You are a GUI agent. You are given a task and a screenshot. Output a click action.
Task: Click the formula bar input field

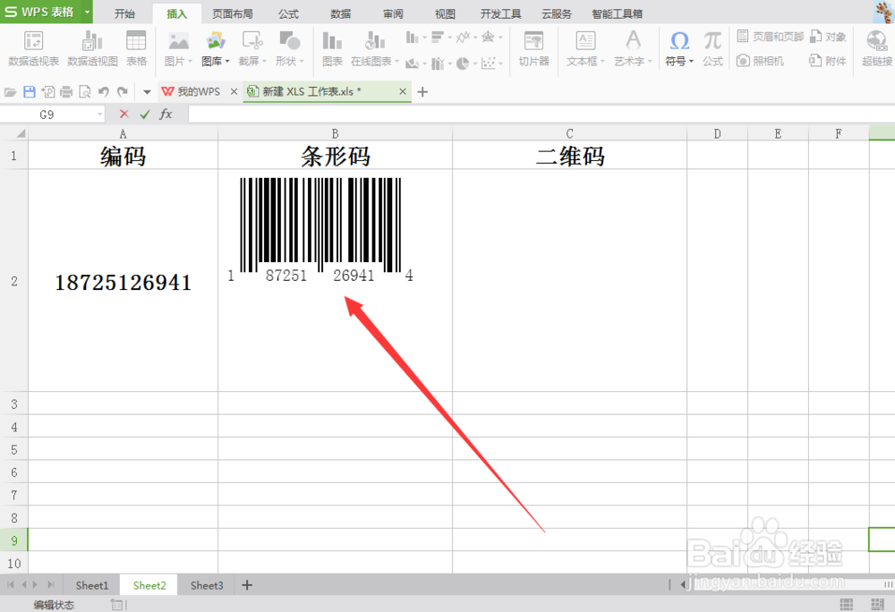541,115
